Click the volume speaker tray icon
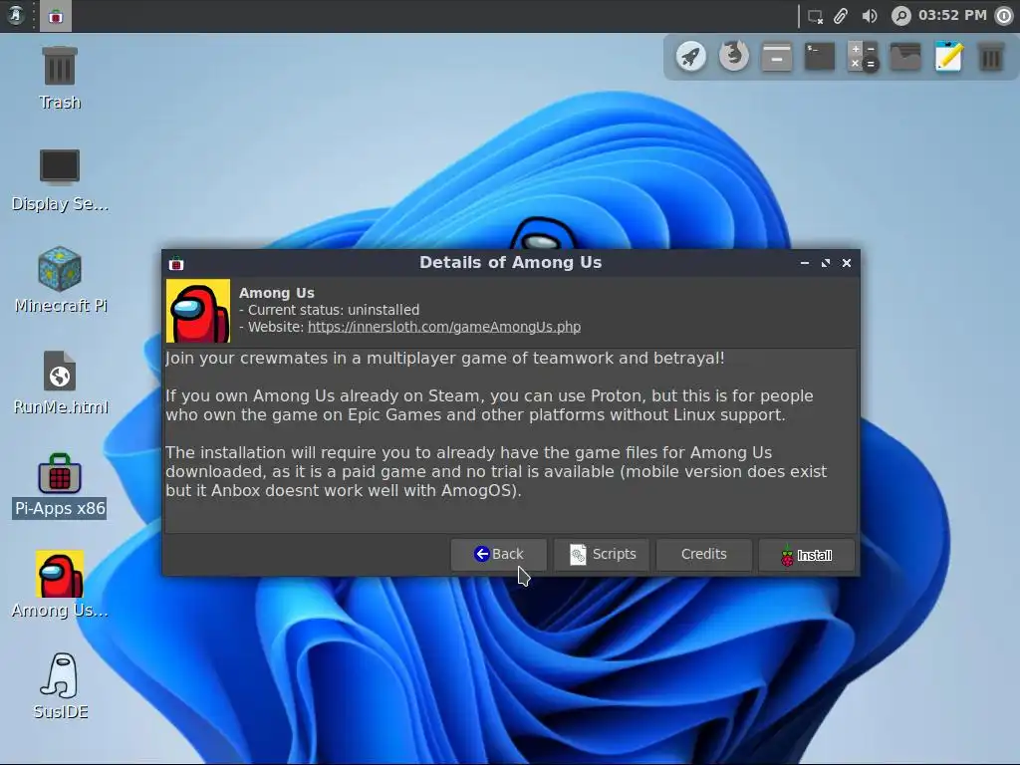This screenshot has height=765, width=1020. click(869, 16)
